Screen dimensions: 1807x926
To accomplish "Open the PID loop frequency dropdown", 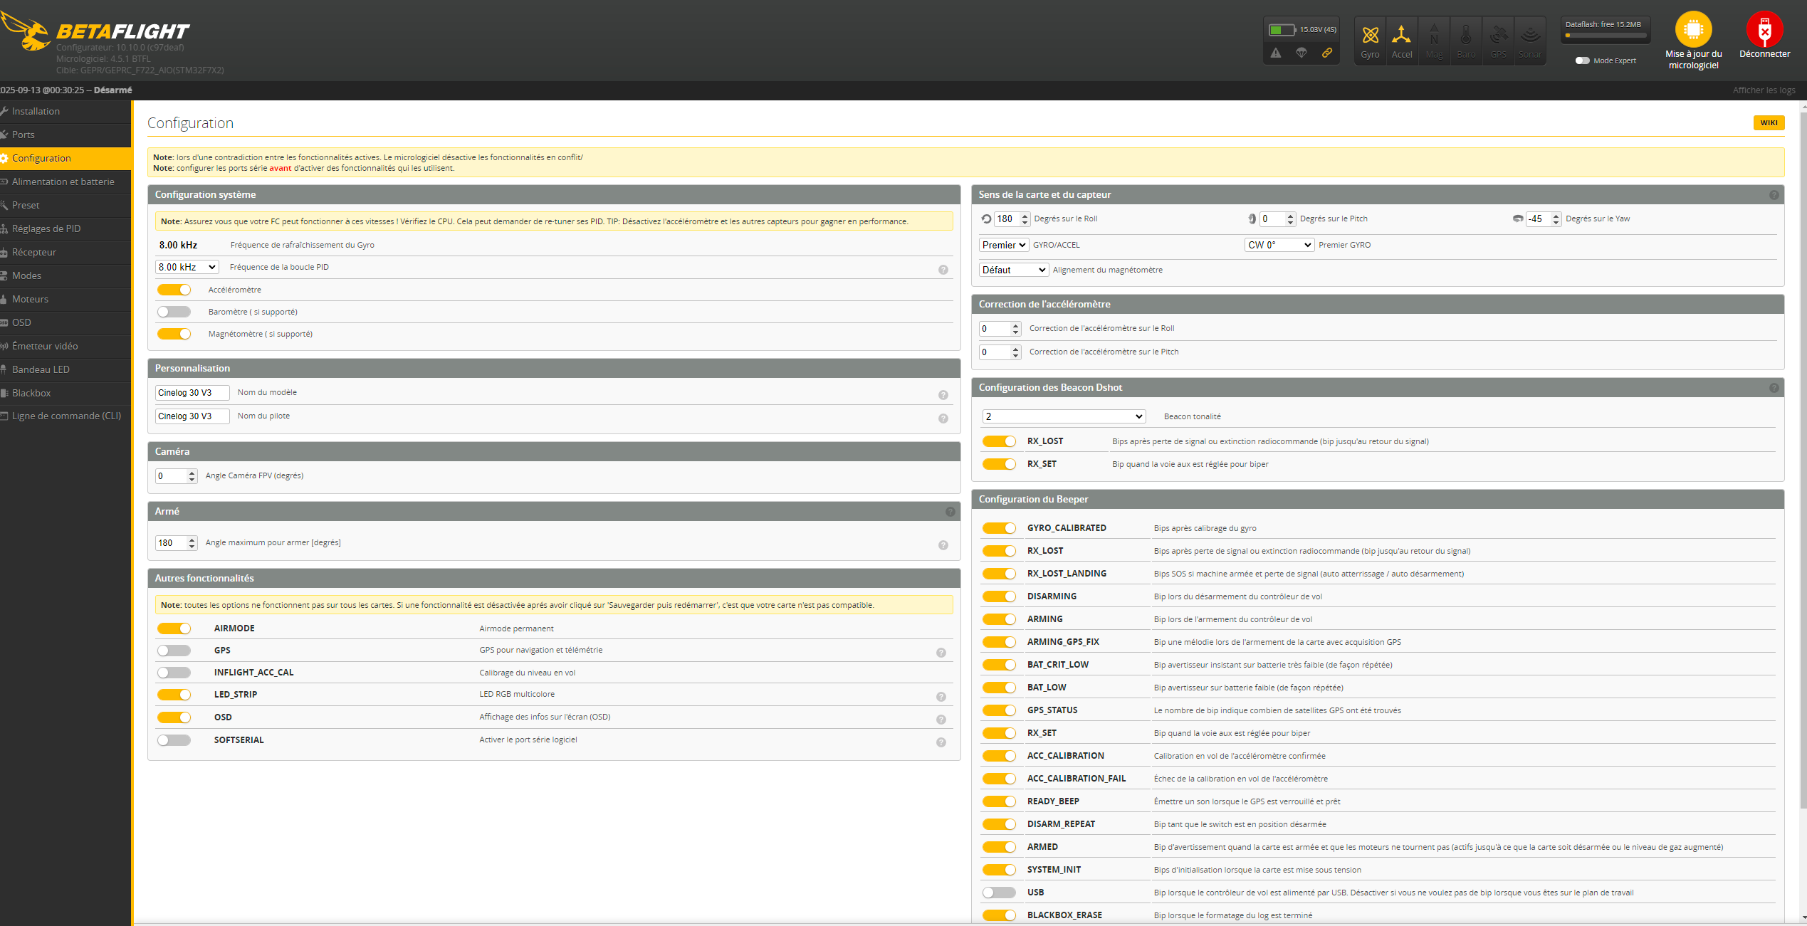I will pos(187,267).
